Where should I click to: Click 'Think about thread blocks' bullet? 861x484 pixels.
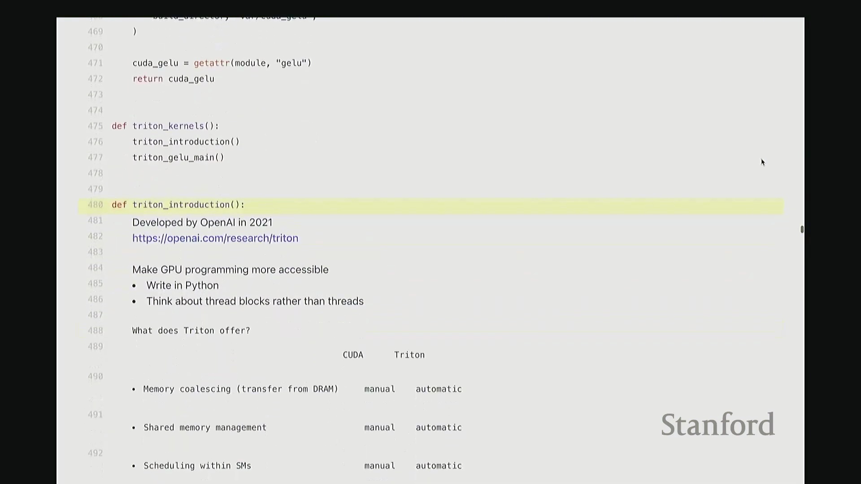pos(255,301)
